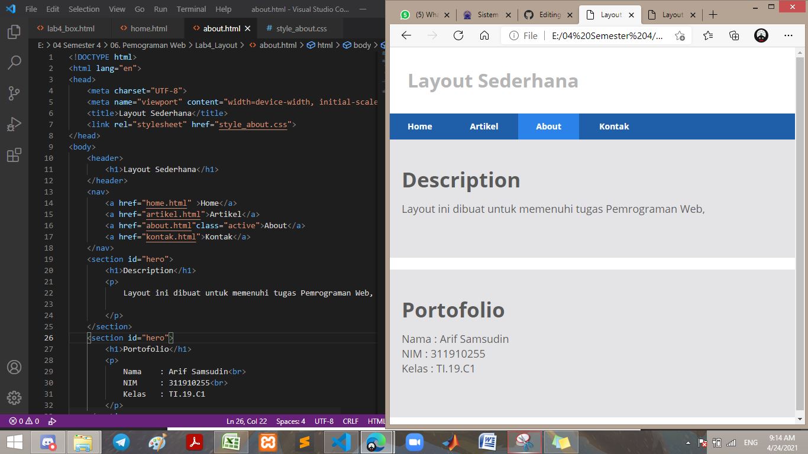Click the html breadcrumb symbol
Screen dimensions: 808x454
coord(319,45)
